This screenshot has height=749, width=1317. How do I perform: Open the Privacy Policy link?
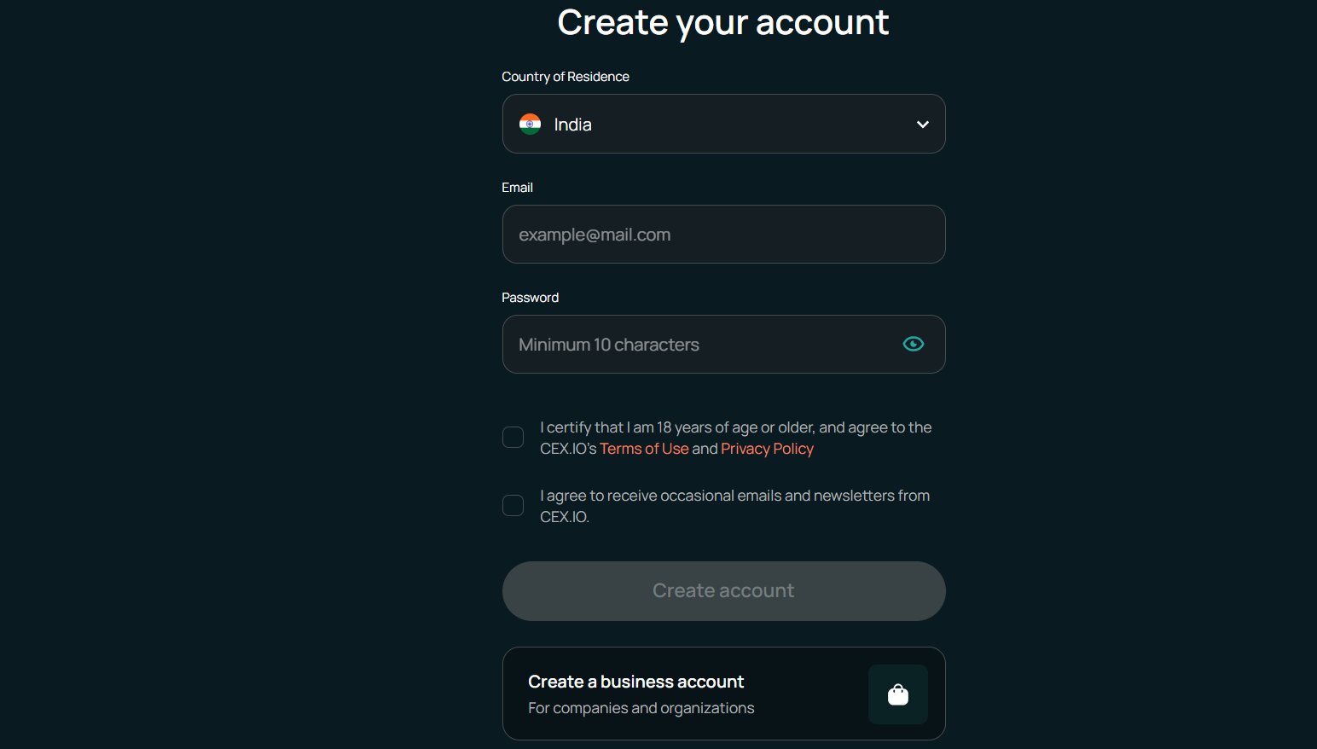(767, 449)
